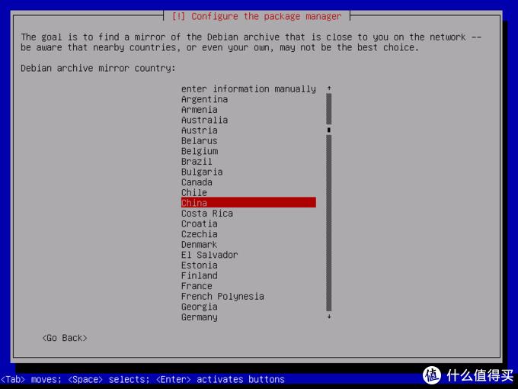Image resolution: width=518 pixels, height=389 pixels.
Task: Pick Australia from the mirror list
Action: (x=204, y=120)
